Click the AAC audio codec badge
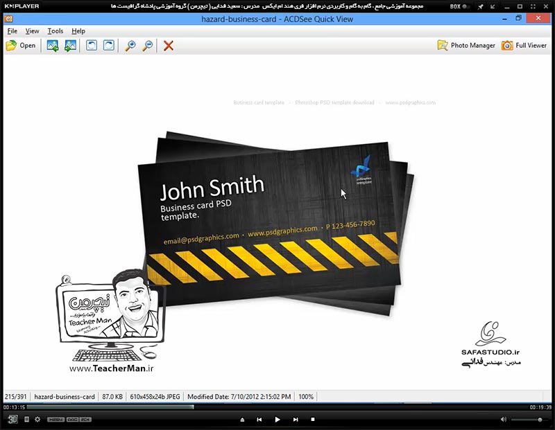 (72, 420)
